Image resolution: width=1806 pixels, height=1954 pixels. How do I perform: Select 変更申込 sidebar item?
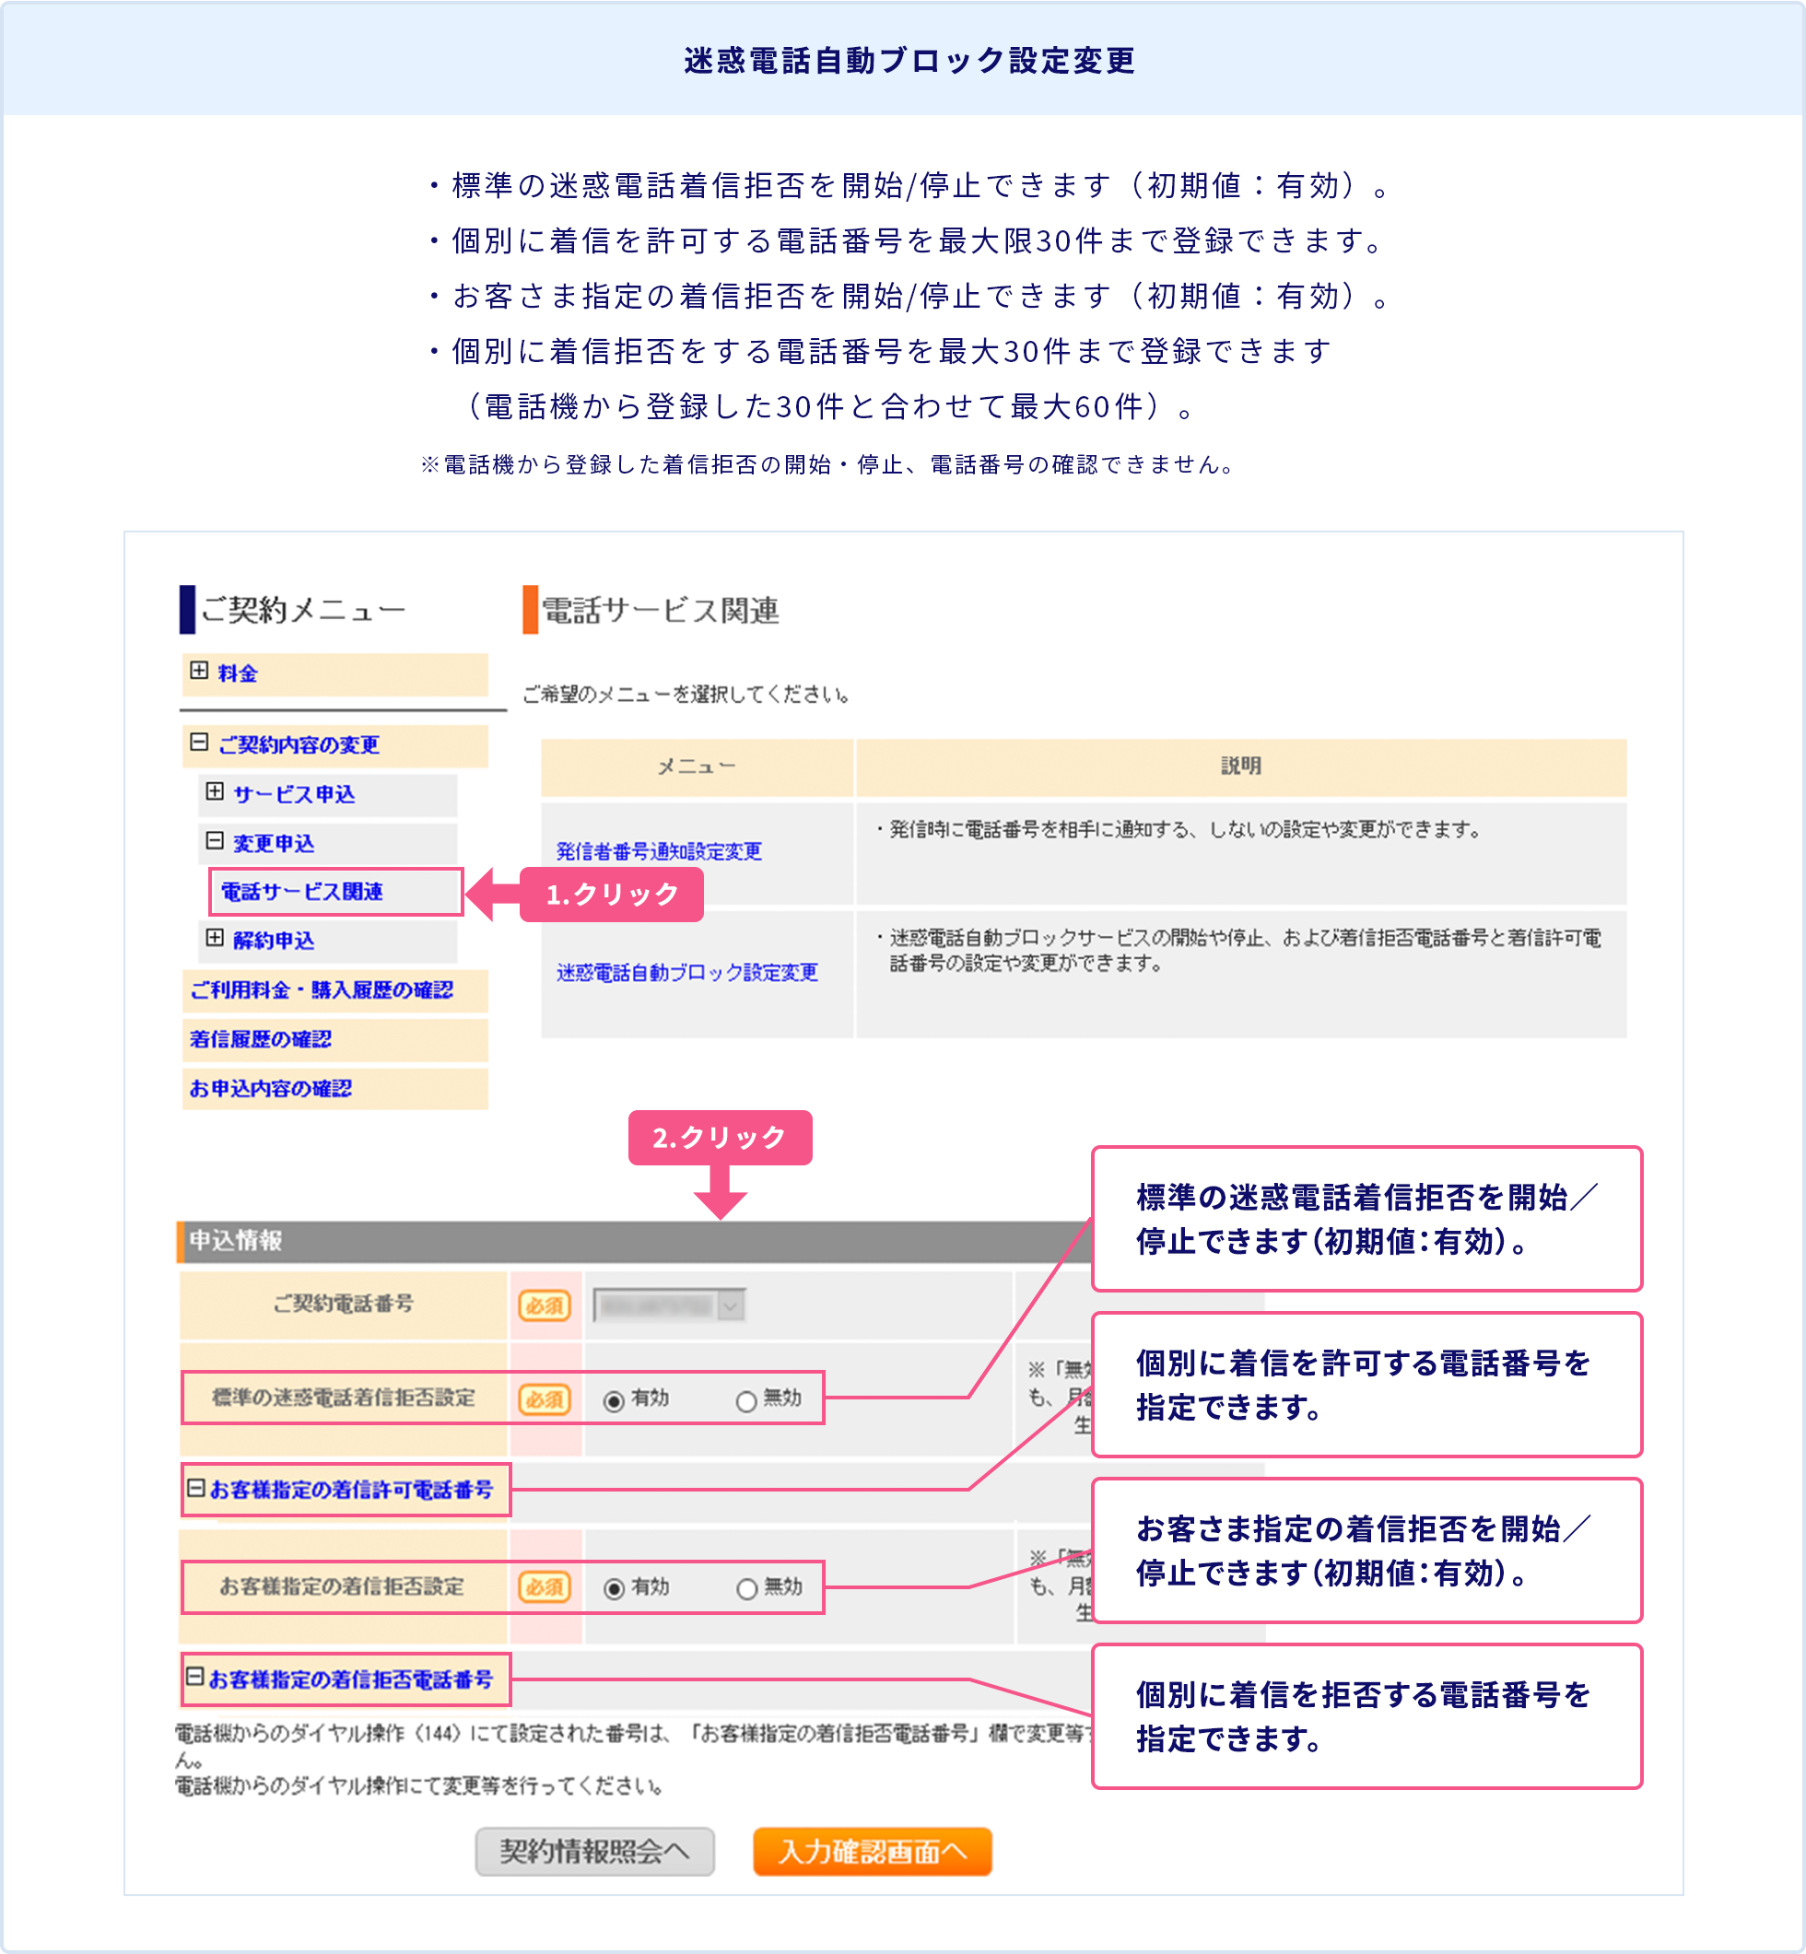[x=274, y=843]
